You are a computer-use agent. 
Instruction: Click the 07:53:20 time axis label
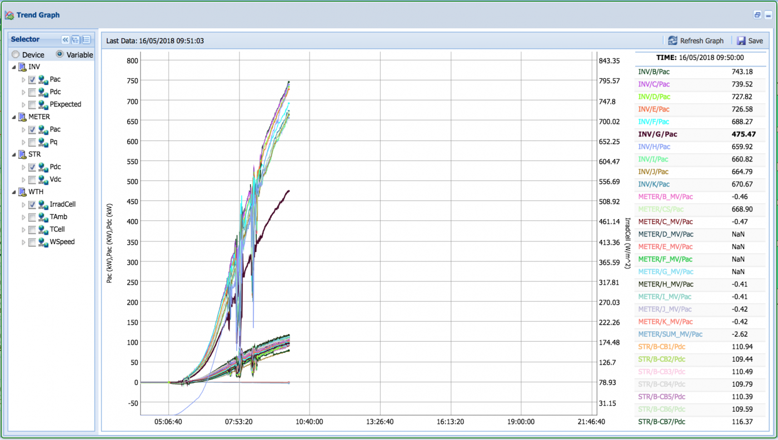240,422
